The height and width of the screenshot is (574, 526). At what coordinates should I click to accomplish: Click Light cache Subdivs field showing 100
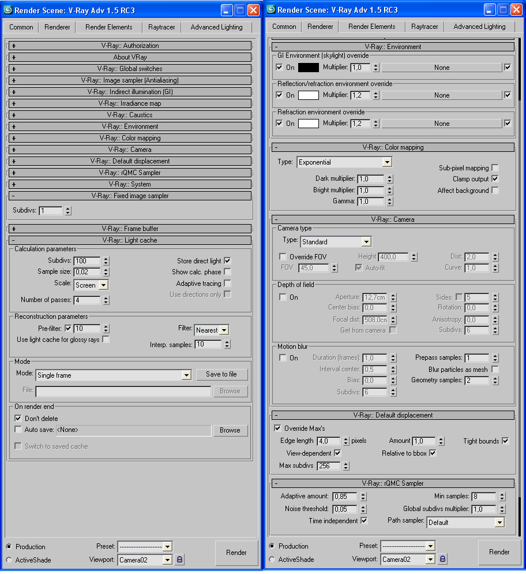(87, 261)
